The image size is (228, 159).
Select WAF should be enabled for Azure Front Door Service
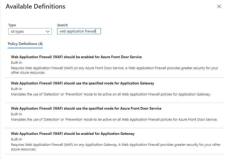click(76, 57)
